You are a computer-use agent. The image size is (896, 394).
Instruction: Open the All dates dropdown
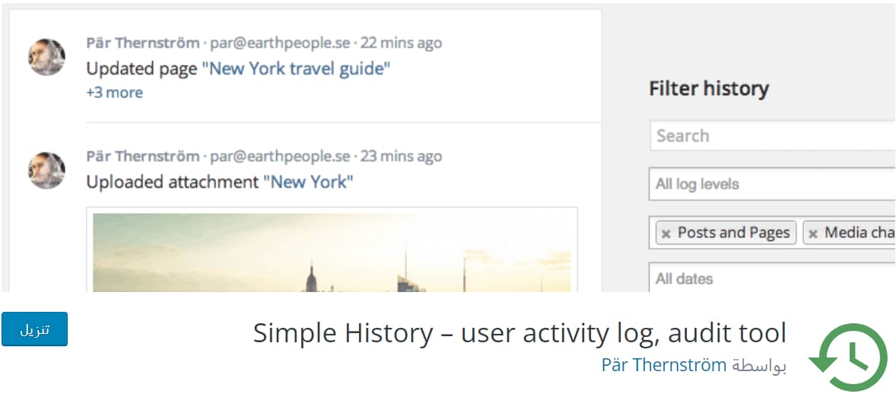772,278
